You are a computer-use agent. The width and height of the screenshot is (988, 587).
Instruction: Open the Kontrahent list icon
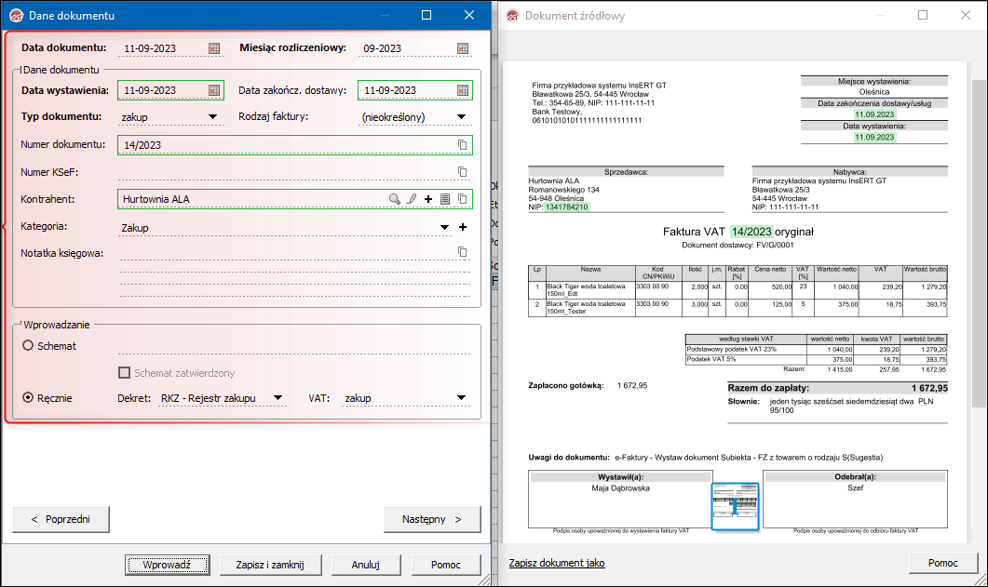(x=445, y=199)
